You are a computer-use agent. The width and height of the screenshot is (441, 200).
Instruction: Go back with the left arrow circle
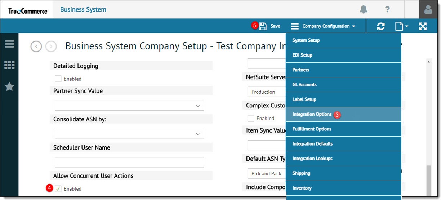36,46
